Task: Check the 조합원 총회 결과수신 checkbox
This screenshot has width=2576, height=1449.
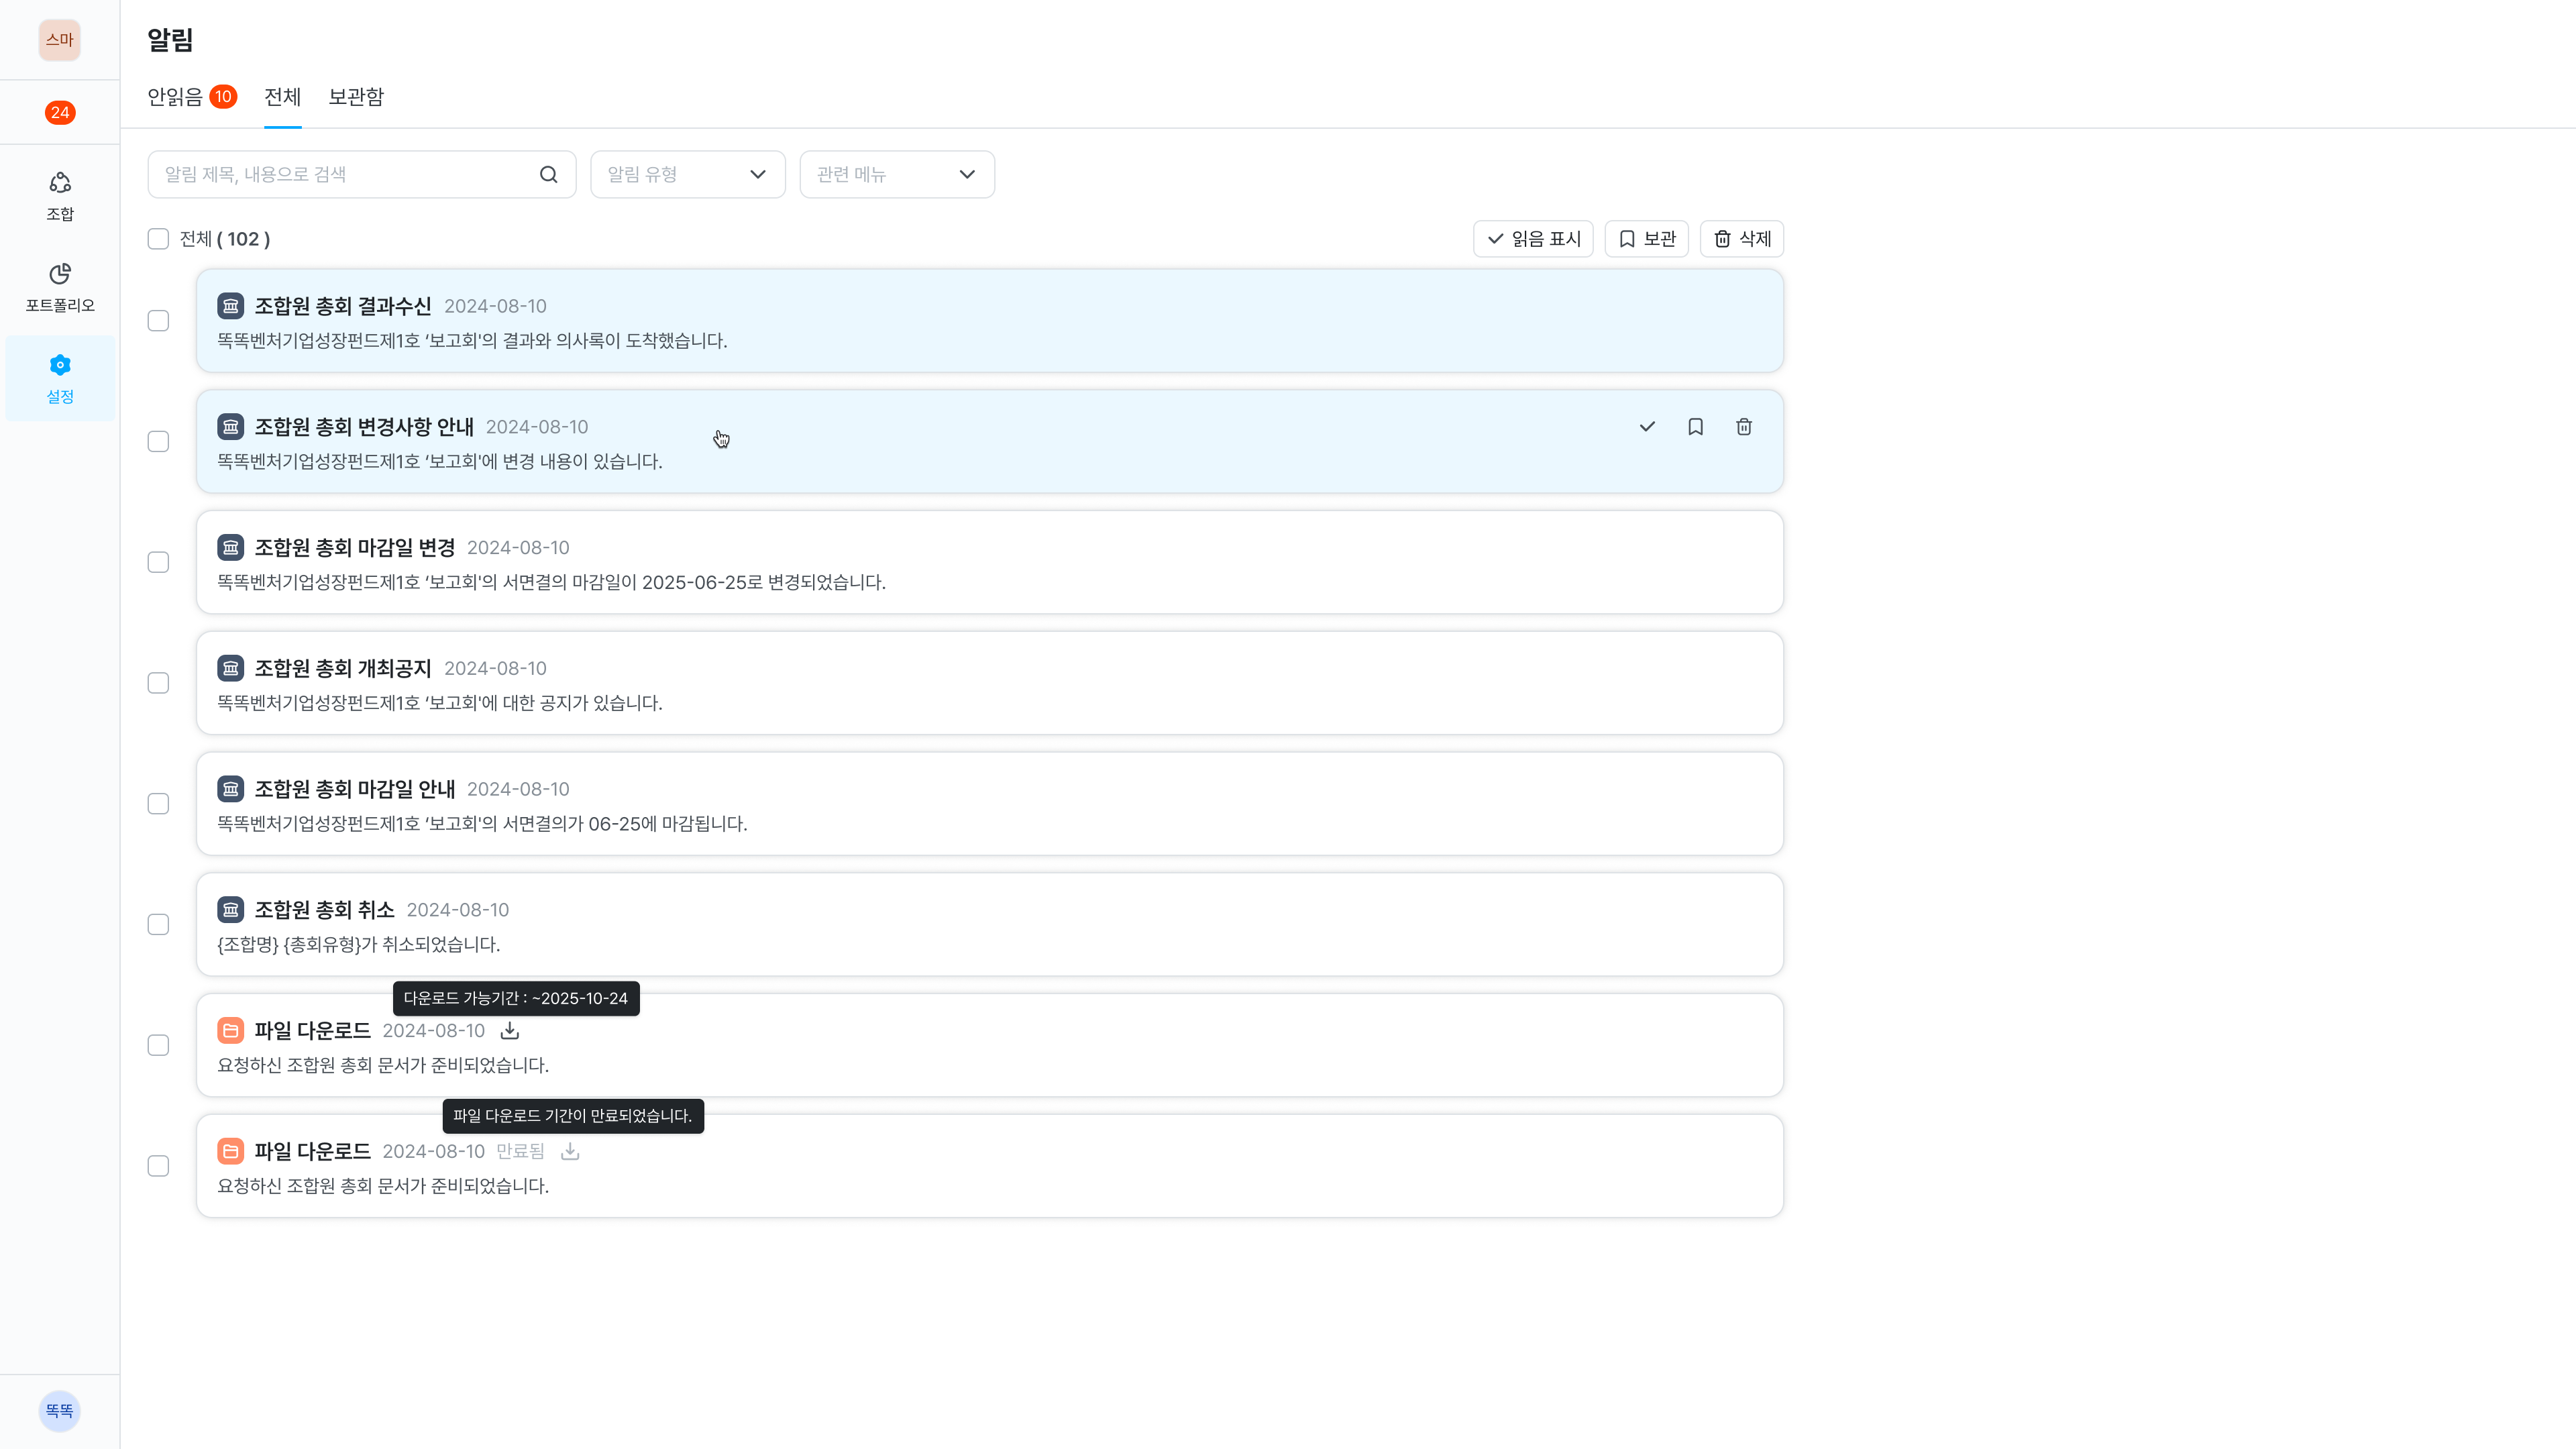Action: [158, 321]
